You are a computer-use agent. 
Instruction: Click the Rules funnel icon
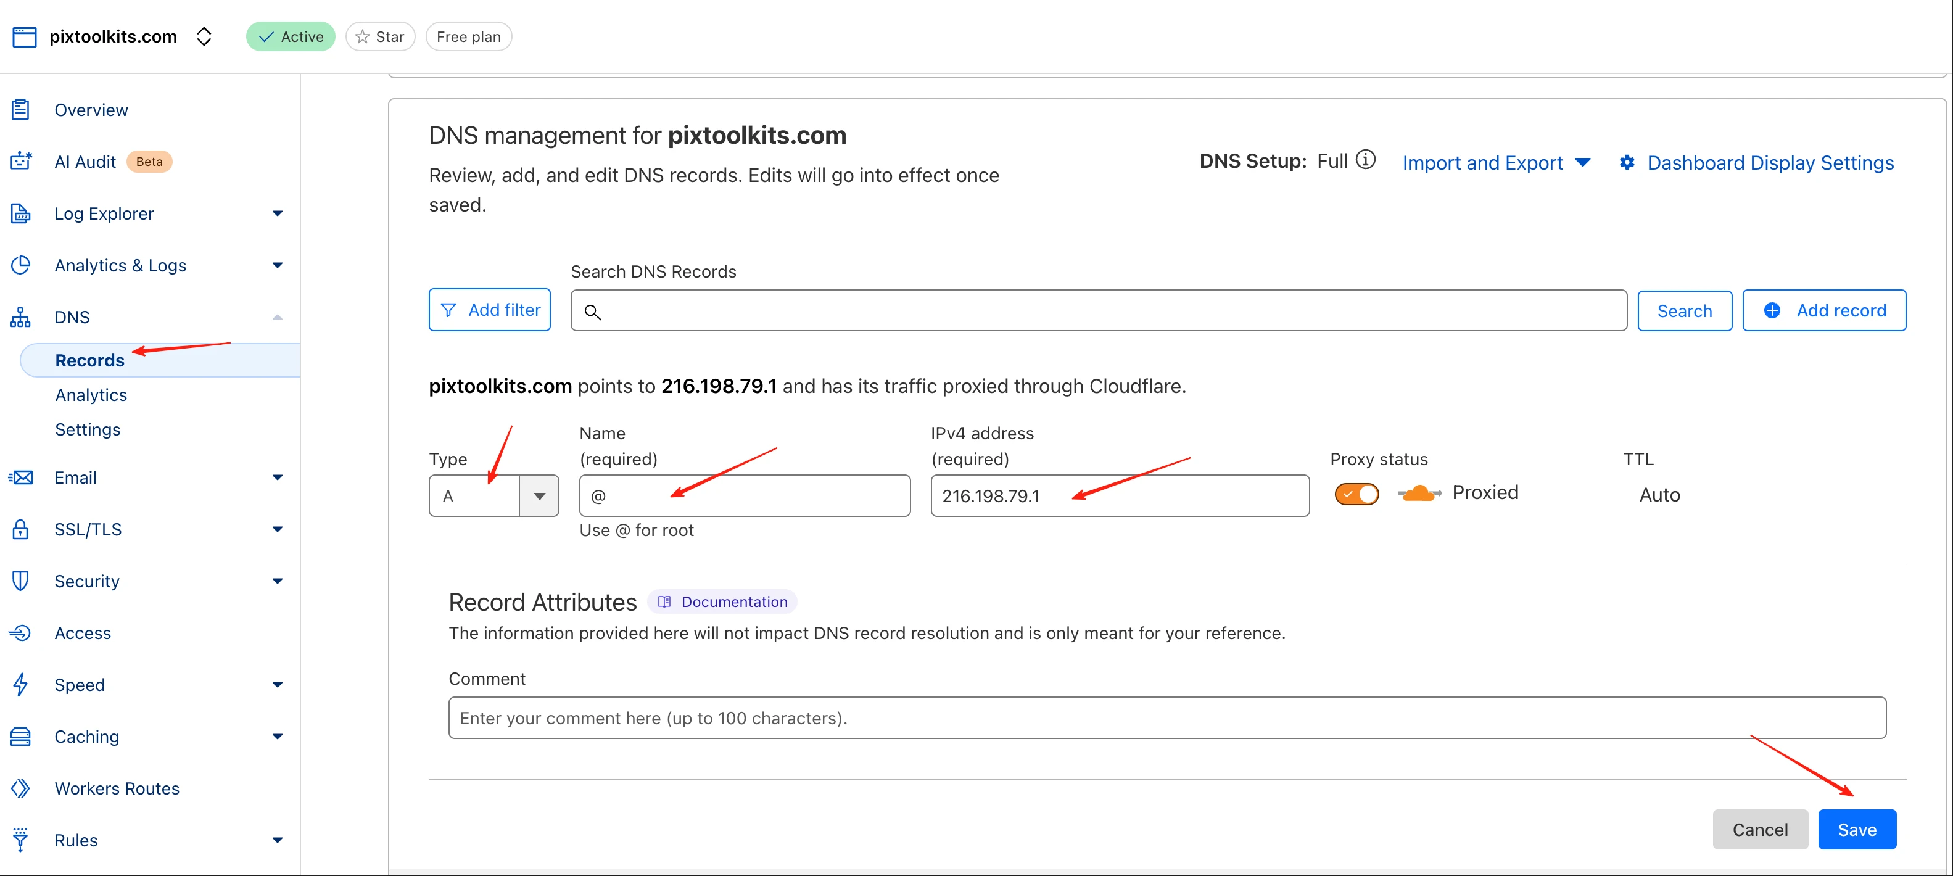tap(20, 840)
